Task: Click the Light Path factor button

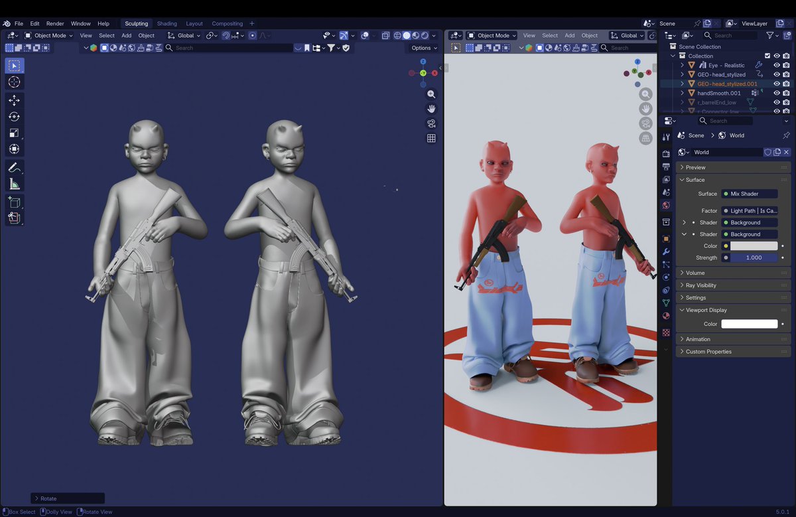Action: [x=750, y=210]
